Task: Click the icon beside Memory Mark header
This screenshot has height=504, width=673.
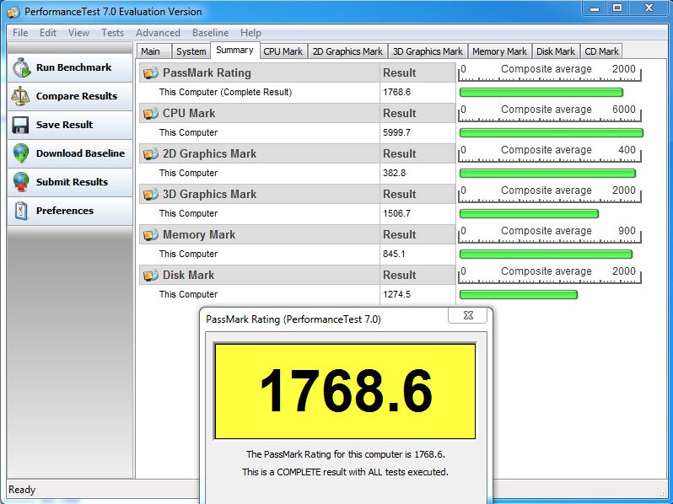Action: [151, 235]
